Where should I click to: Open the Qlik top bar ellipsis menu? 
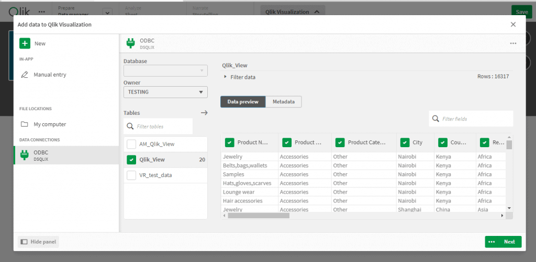[x=42, y=11]
